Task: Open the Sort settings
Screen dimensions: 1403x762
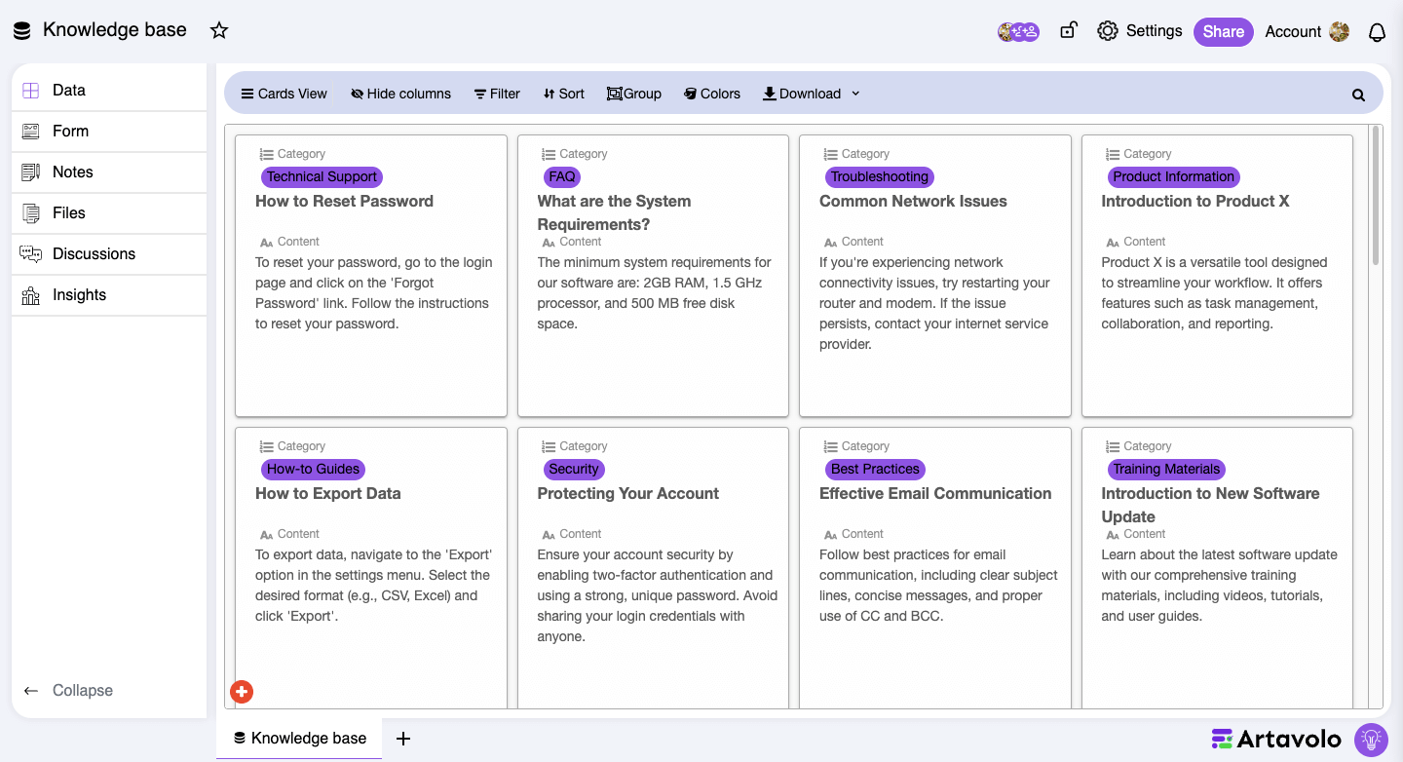Action: pos(563,93)
